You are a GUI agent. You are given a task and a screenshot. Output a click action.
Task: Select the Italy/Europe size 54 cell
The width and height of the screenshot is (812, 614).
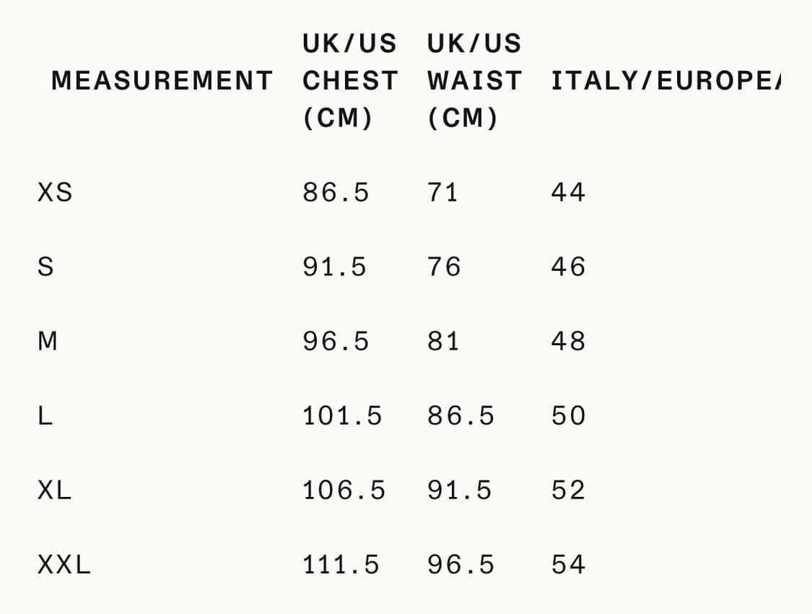[x=568, y=565]
